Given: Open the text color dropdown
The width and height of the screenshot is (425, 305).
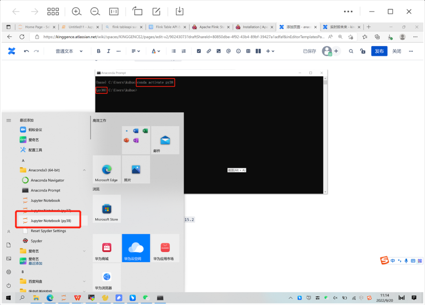Looking at the screenshot, I should click(155, 51).
